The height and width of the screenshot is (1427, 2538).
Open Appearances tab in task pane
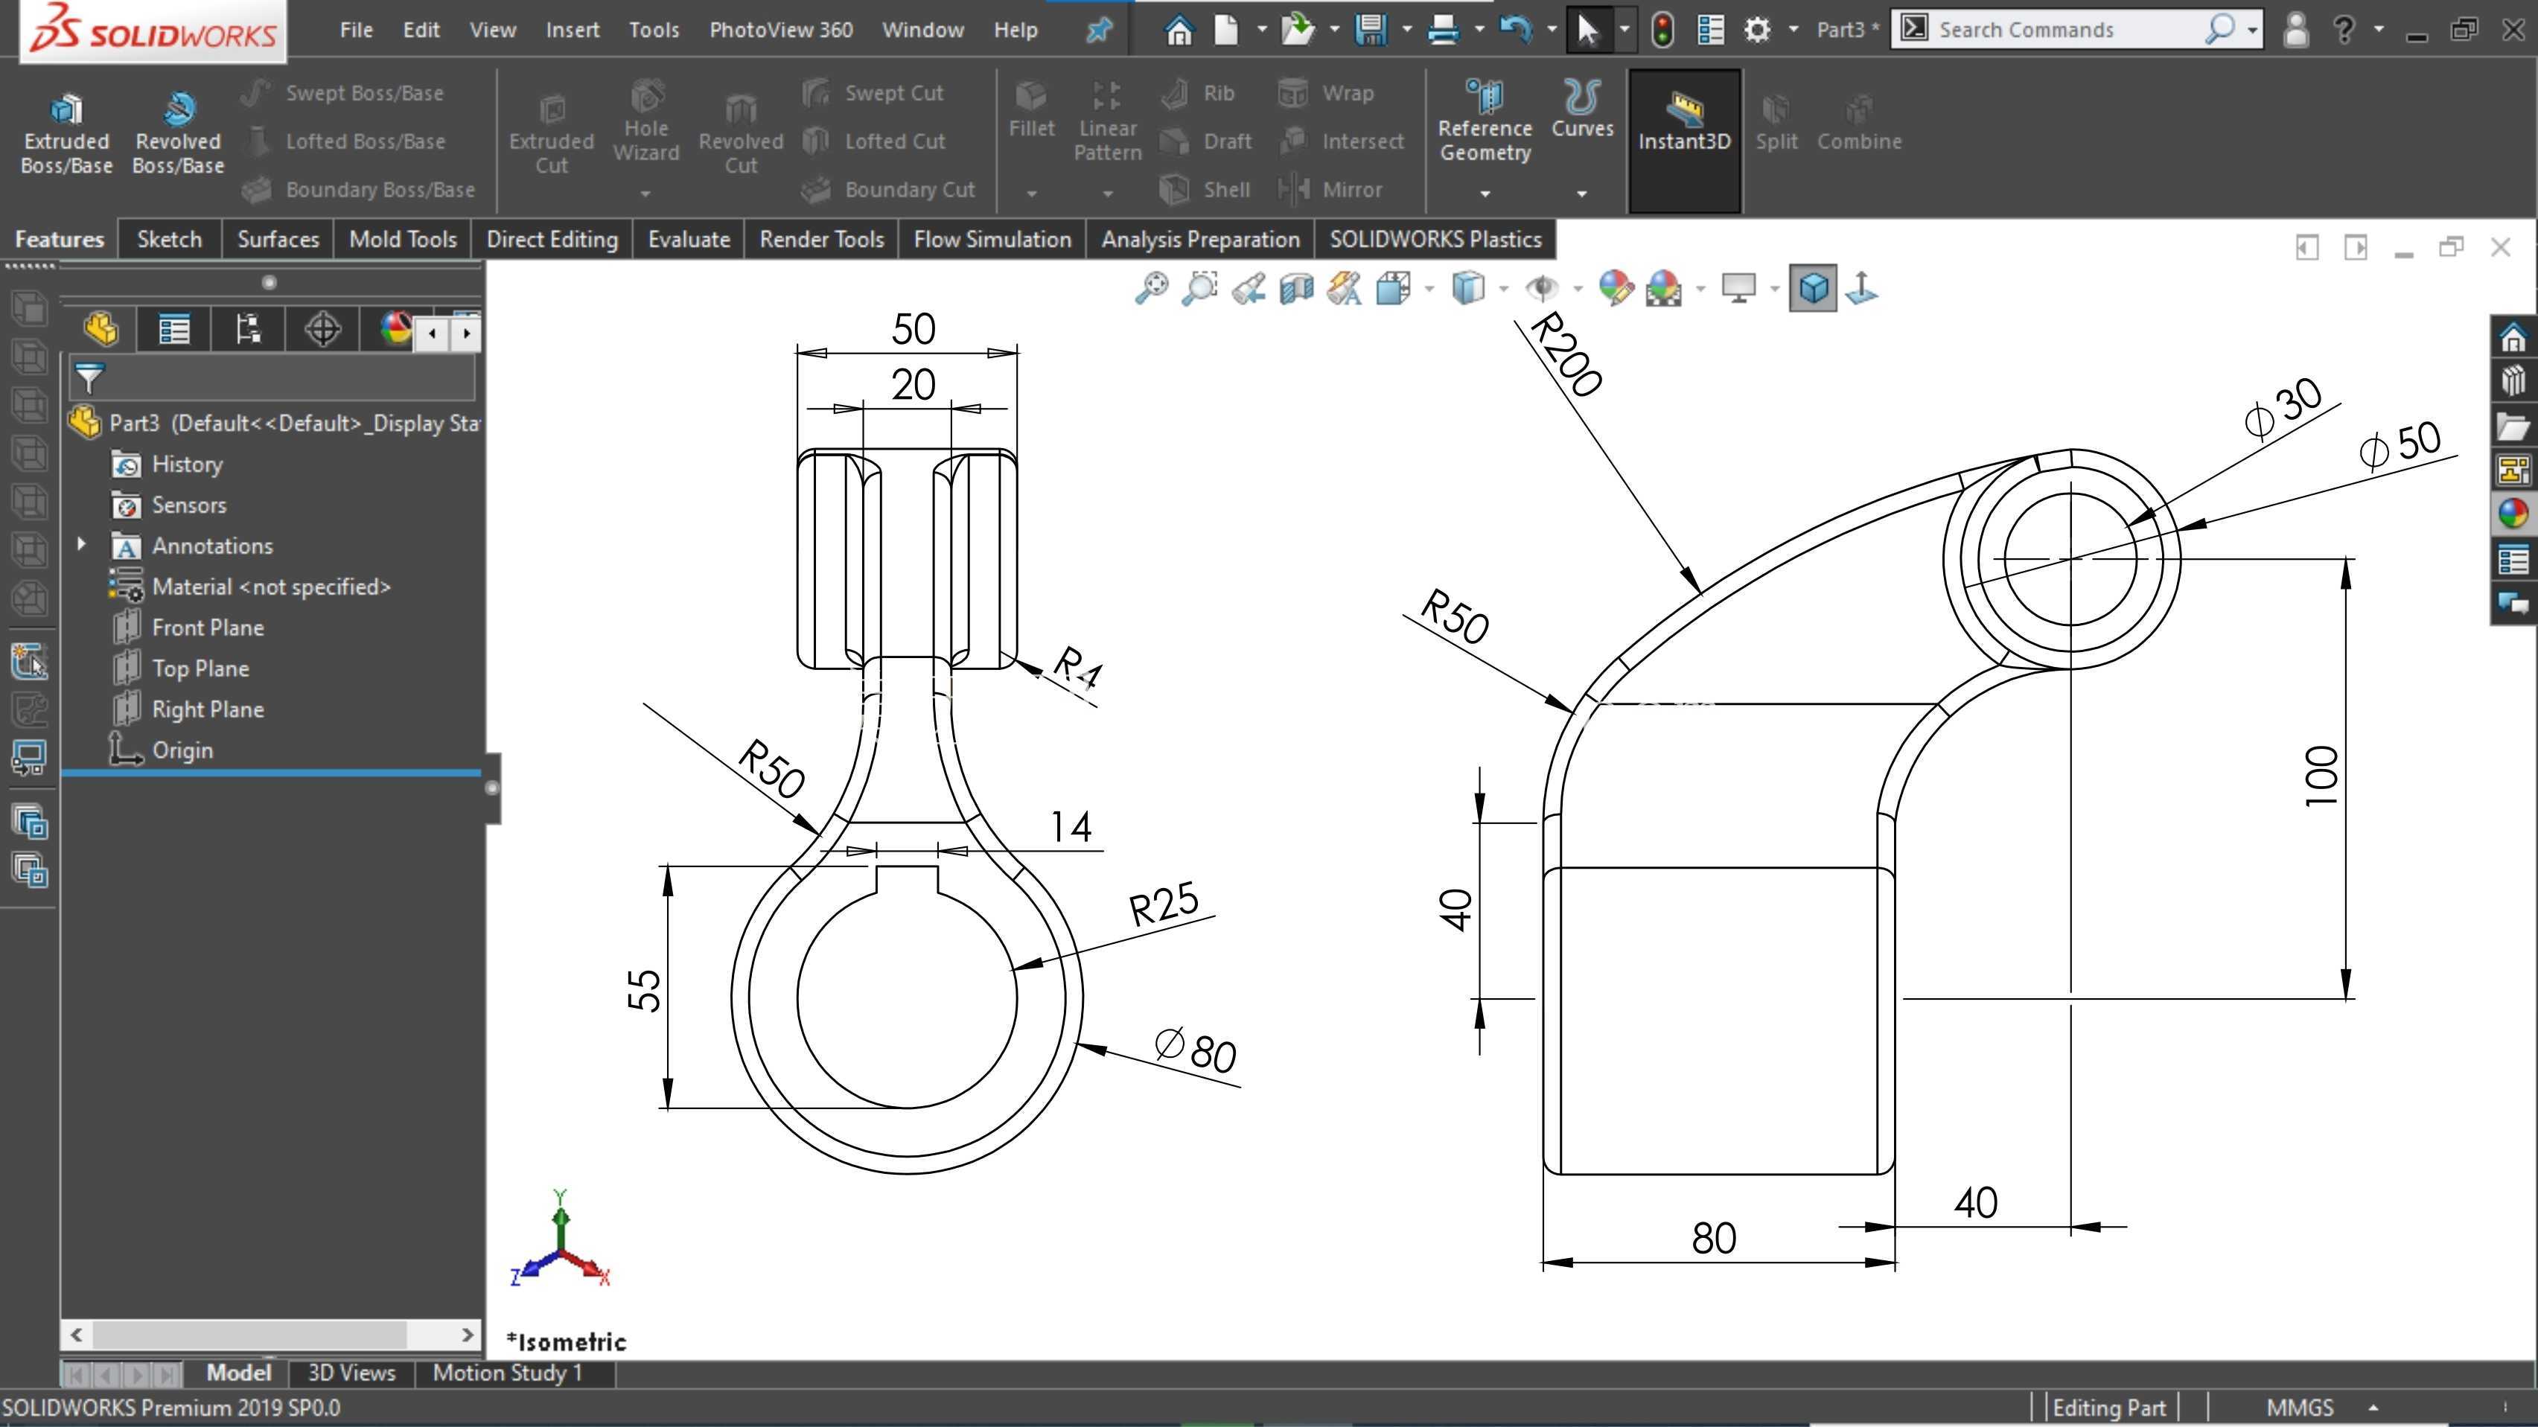click(x=2513, y=513)
